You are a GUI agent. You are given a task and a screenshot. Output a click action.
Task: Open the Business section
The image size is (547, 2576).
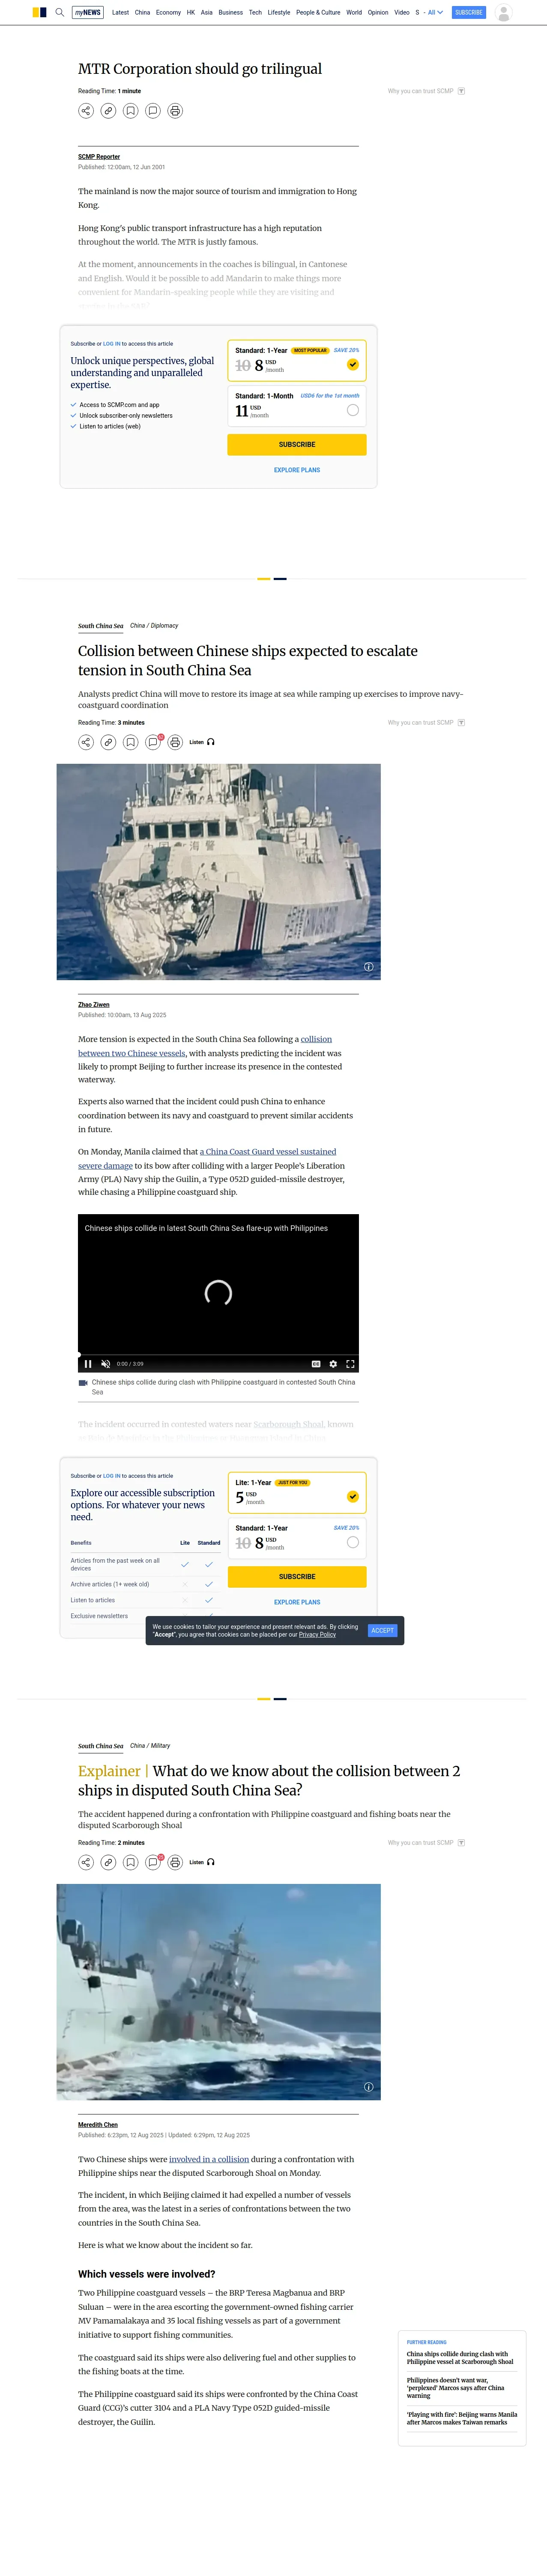(230, 12)
